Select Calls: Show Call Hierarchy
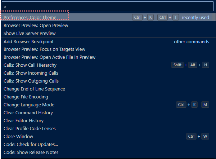Image resolution: width=216 pixels, height=159 pixels. point(108,65)
